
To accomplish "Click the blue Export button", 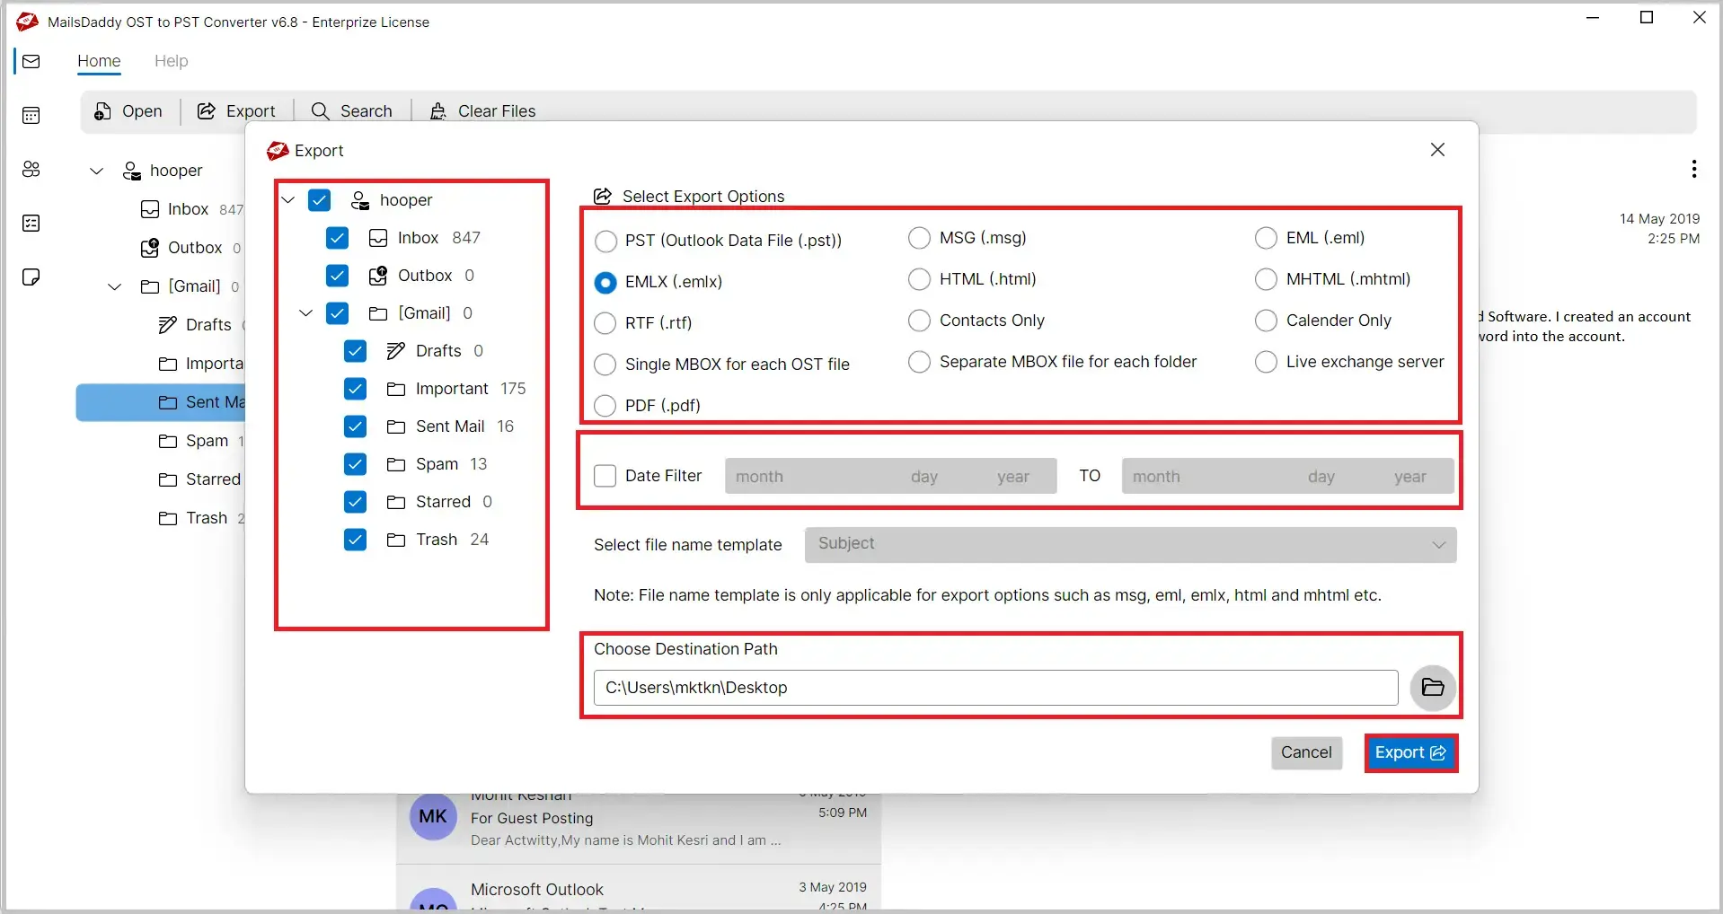I will tap(1410, 753).
